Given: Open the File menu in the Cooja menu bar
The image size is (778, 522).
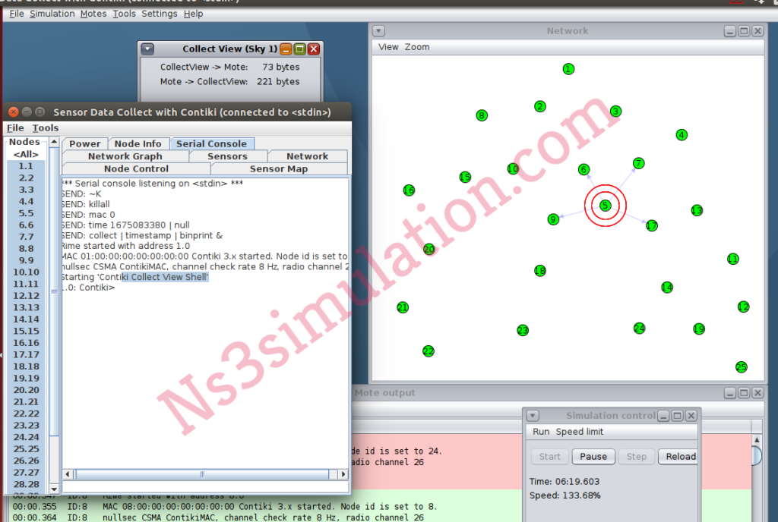Looking at the screenshot, I should click(x=17, y=14).
